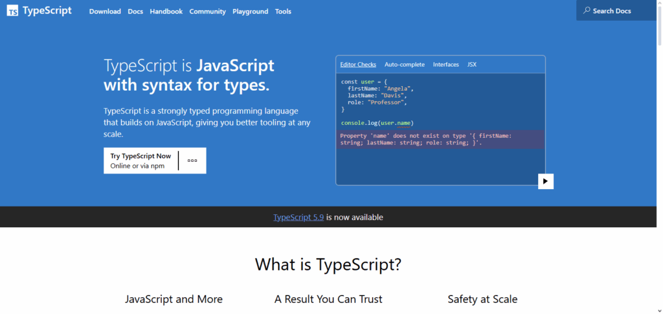Click the hero headline 'with syntax for types.'
Screen dimensions: 663x314
tap(186, 85)
